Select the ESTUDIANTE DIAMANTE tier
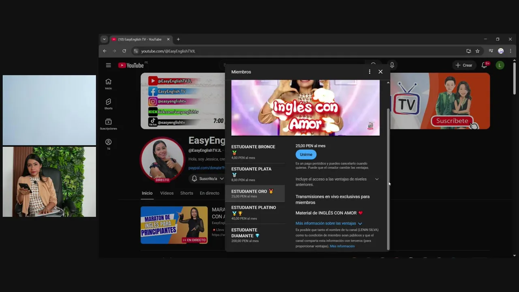This screenshot has width=519, height=292. pyautogui.click(x=255, y=235)
